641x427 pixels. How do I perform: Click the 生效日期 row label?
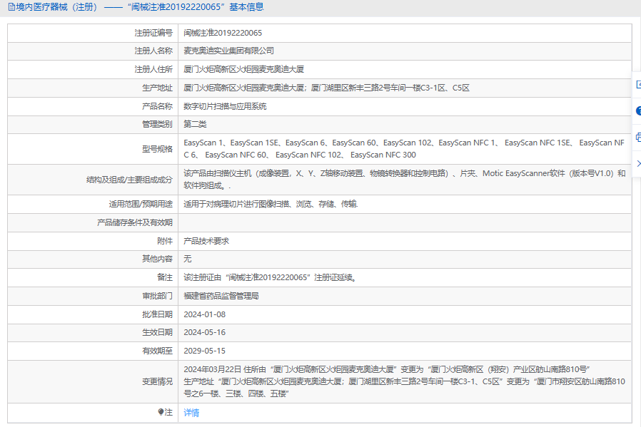click(157, 332)
